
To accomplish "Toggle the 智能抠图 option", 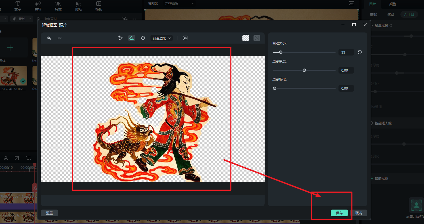I will point(372,179).
